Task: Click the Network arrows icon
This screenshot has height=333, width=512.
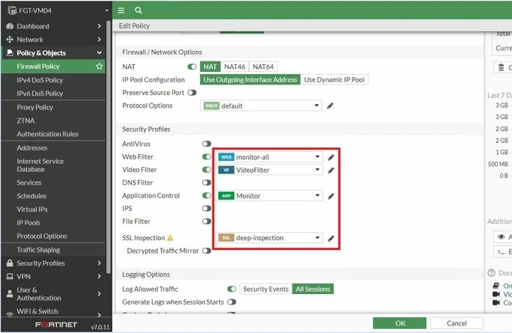Action: point(10,40)
